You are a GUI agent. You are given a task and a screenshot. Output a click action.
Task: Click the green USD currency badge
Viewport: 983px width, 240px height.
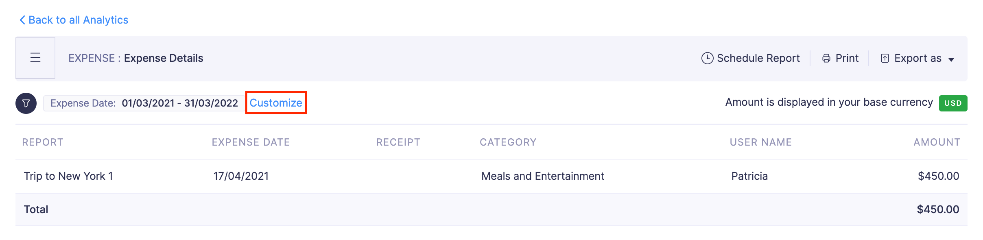point(952,103)
